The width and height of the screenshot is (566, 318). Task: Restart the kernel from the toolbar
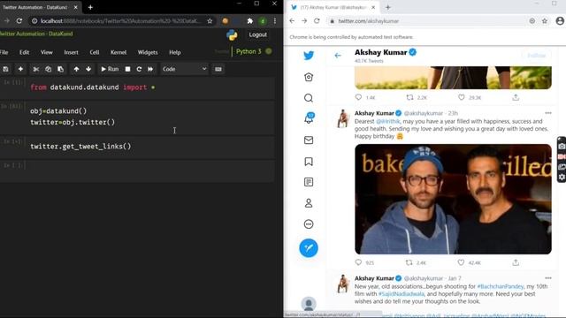click(139, 69)
